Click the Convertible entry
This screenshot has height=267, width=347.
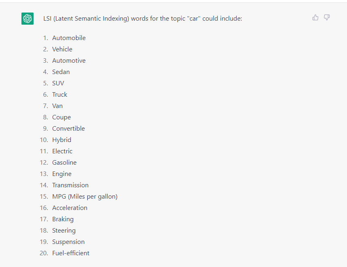click(x=68, y=128)
